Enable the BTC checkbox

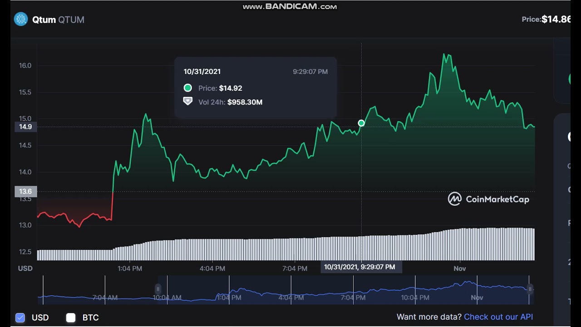tap(71, 317)
